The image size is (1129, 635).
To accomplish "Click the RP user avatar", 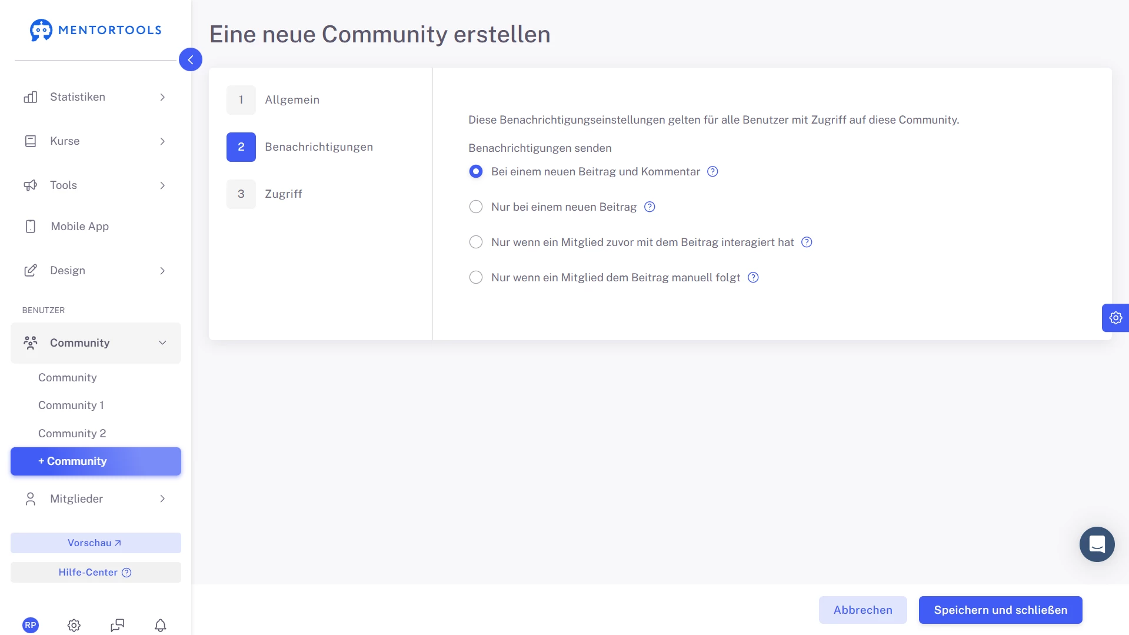I will 31,625.
